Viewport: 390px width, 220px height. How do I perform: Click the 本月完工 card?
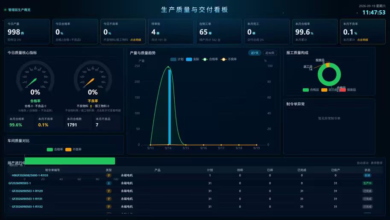point(267,32)
